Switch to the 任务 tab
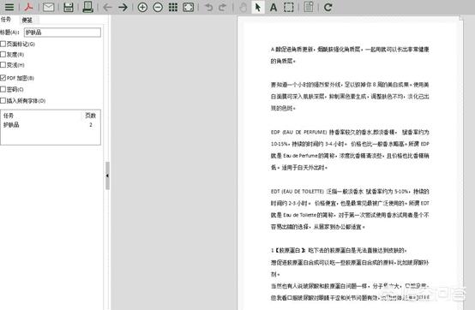Image resolution: width=475 pixels, height=310 pixels. tap(6, 20)
